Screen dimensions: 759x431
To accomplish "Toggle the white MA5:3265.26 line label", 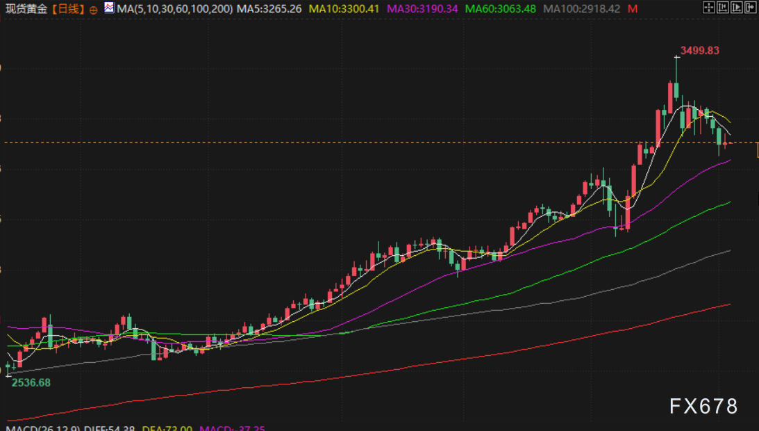I will pos(268,9).
